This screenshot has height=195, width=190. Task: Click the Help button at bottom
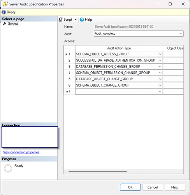tap(175, 187)
